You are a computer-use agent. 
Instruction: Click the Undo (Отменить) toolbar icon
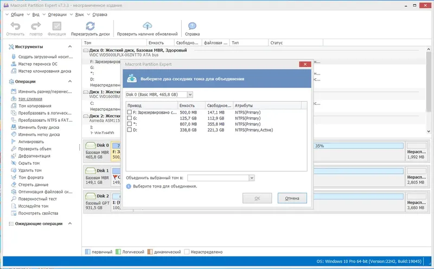(x=15, y=26)
